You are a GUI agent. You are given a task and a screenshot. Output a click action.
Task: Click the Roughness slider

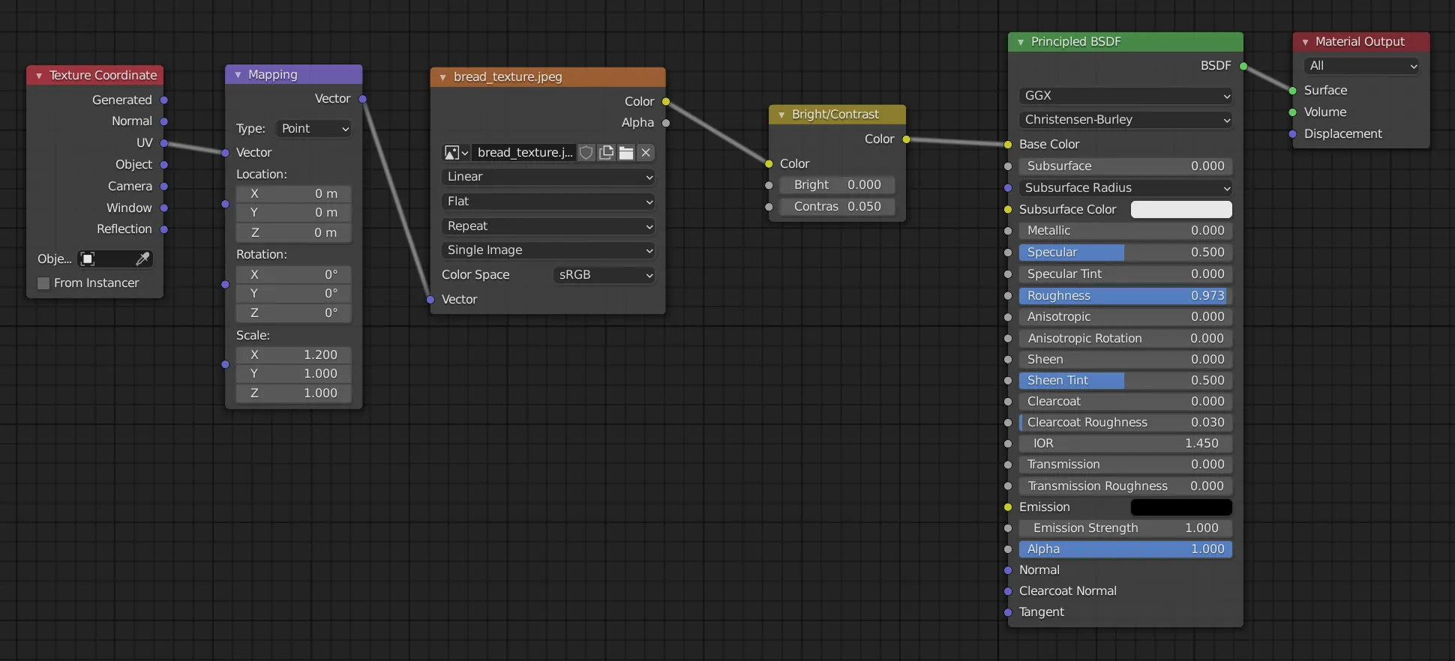[1125, 296]
